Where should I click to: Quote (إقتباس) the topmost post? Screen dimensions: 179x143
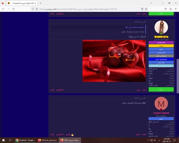[x=60, y=14]
